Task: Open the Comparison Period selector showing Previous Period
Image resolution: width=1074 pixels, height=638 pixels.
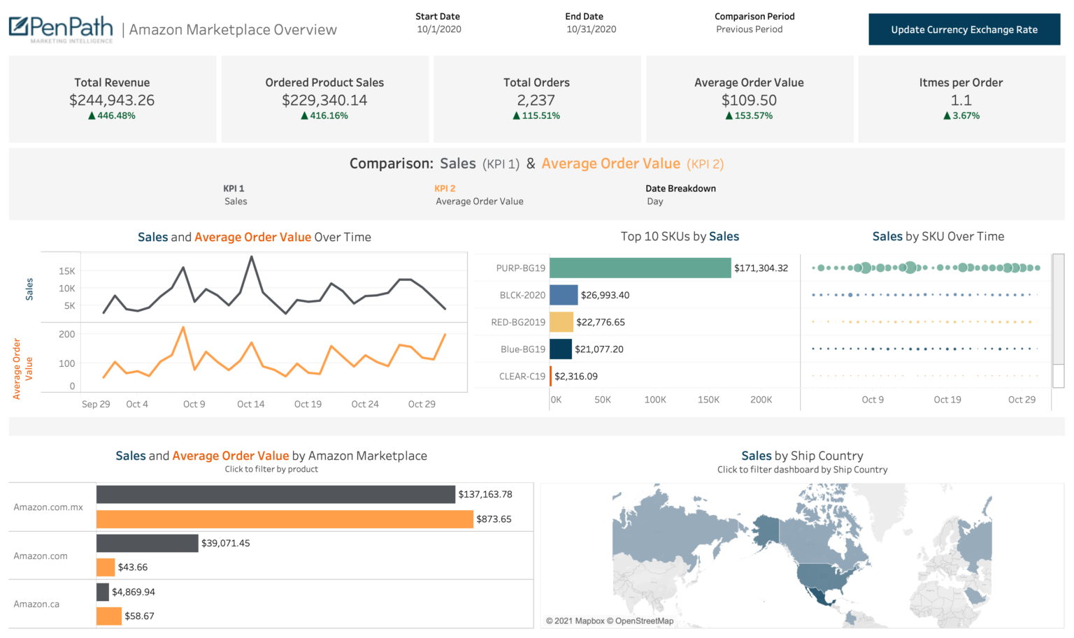Action: click(749, 29)
